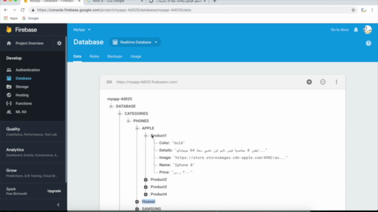Open the Google bookmark
Viewport: 378px width, 212px height.
[x=30, y=18]
